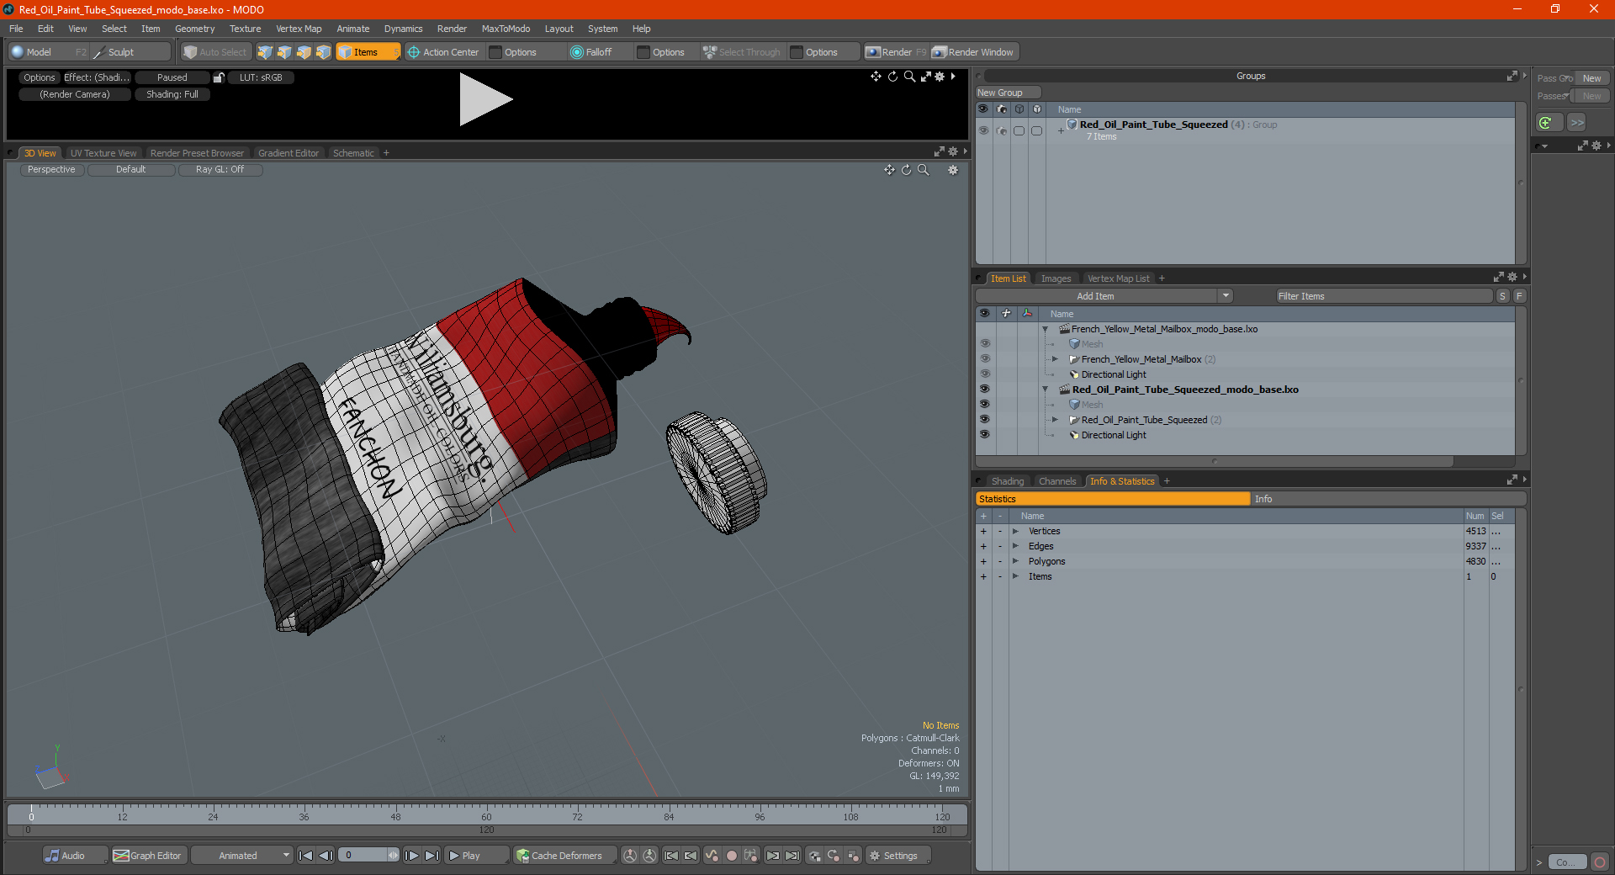The width and height of the screenshot is (1615, 875).
Task: Toggle the preview lock icon
Action: (219, 77)
